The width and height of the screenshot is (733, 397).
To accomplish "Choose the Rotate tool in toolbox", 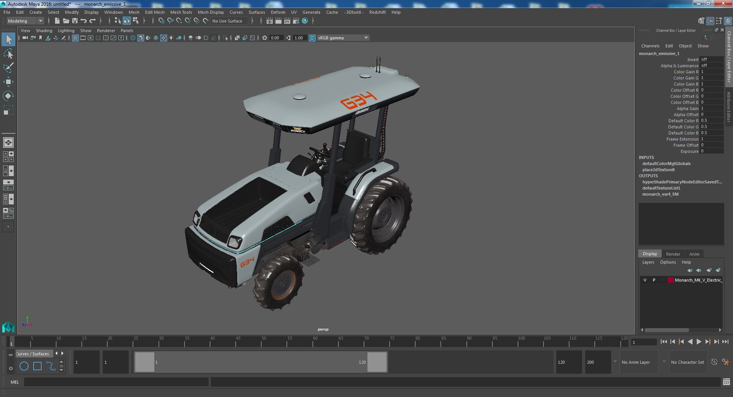I will pyautogui.click(x=8, y=96).
